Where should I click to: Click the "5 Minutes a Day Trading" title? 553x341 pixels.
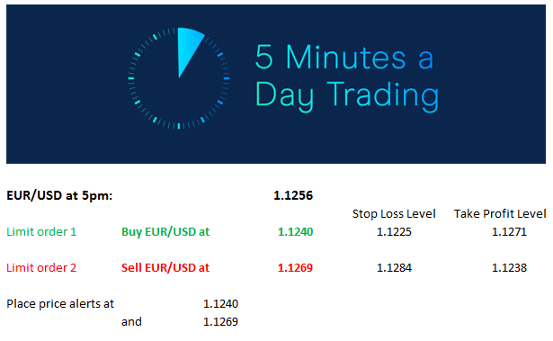point(347,78)
